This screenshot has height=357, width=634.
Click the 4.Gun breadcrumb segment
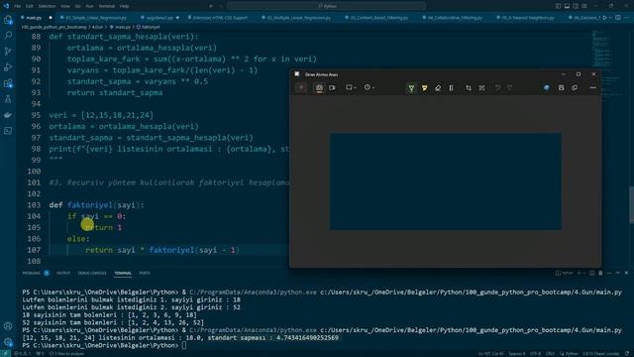[x=97, y=27]
